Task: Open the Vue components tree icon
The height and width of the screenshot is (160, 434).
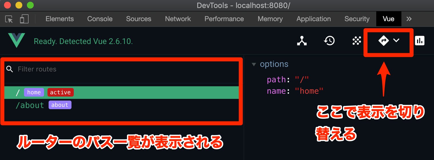Action: point(302,41)
